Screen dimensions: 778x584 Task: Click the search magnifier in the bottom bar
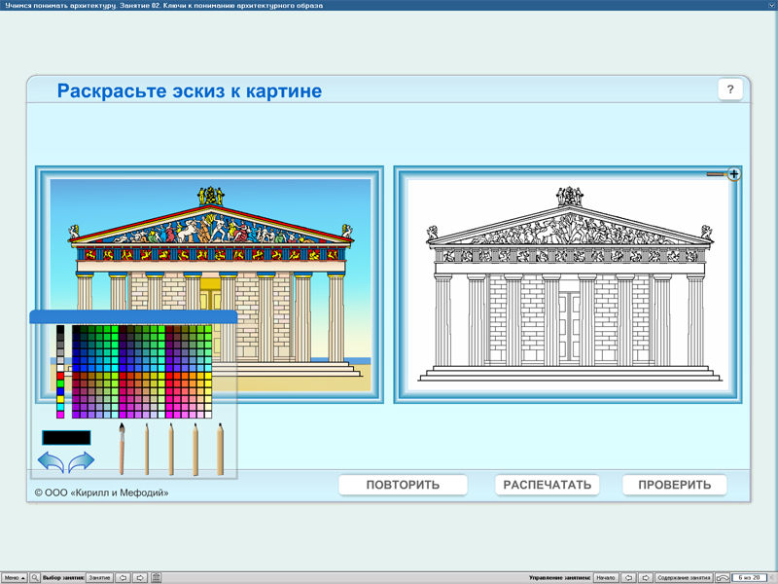coord(35,577)
